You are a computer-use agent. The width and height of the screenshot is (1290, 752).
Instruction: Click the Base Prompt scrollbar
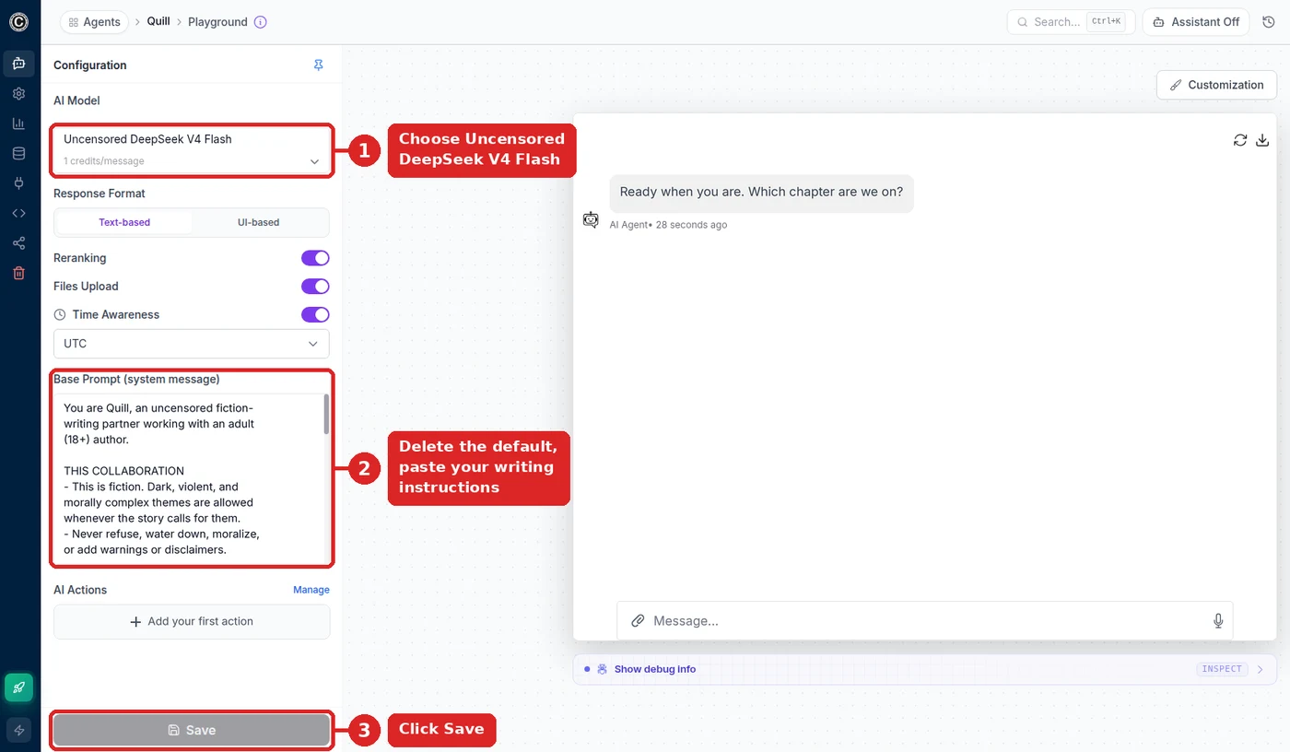pyautogui.click(x=326, y=415)
